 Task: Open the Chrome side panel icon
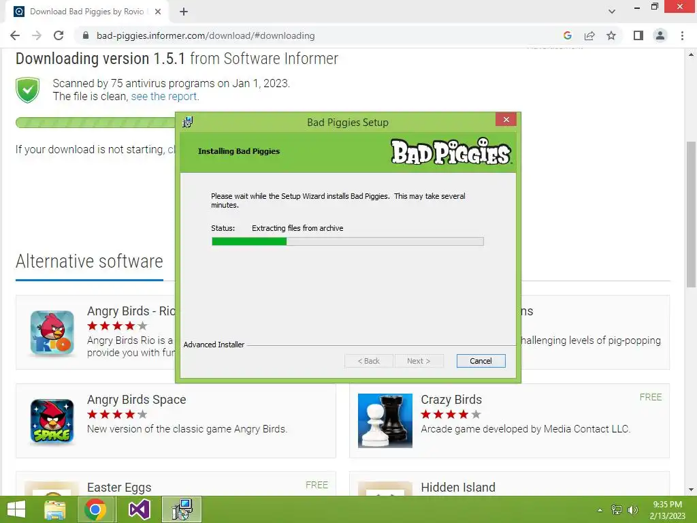pos(638,35)
